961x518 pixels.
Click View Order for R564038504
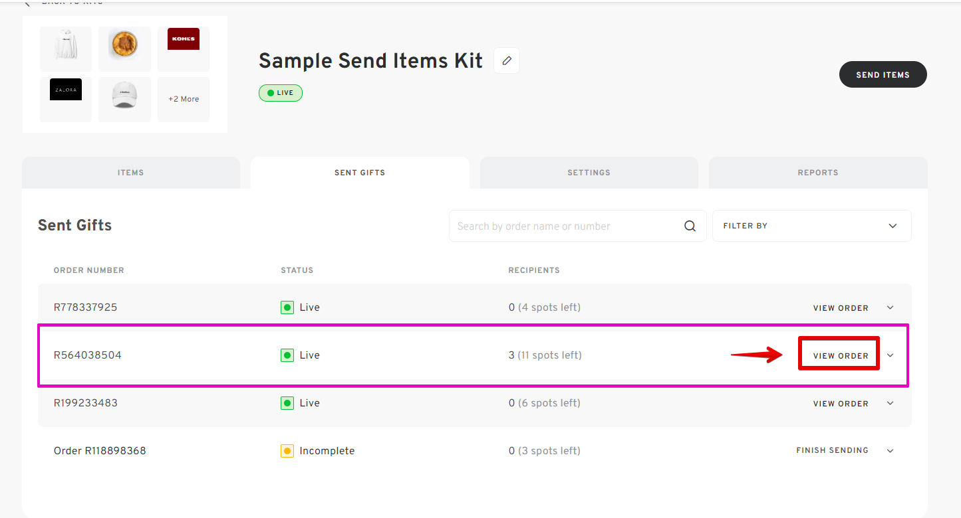[x=841, y=356]
